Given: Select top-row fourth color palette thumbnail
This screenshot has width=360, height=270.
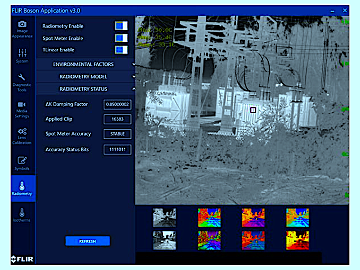Looking at the screenshot, I should pyautogui.click(x=297, y=217).
